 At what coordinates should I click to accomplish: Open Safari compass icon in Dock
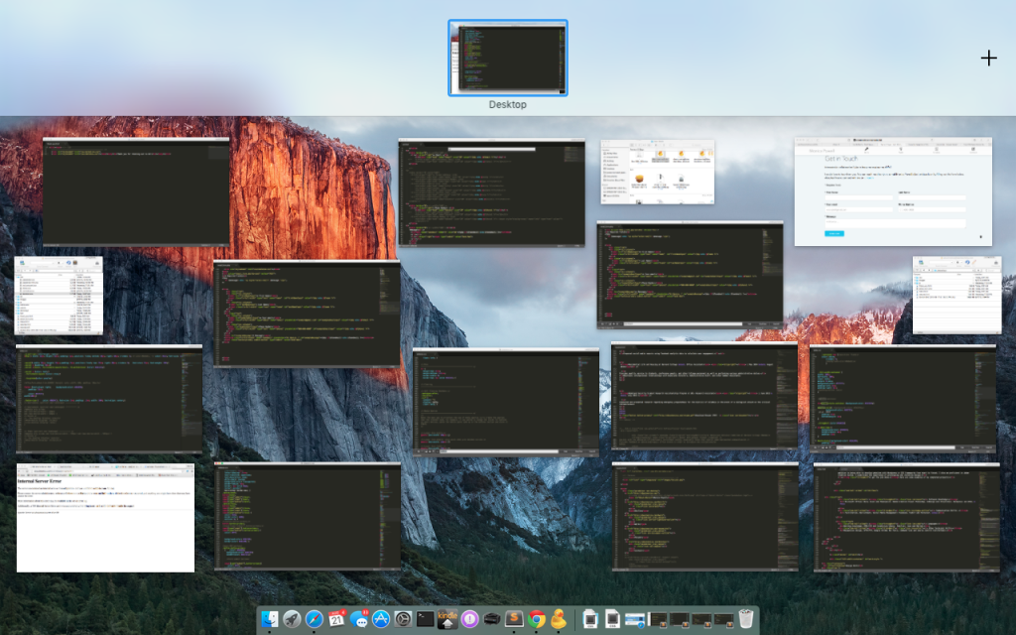tap(315, 620)
